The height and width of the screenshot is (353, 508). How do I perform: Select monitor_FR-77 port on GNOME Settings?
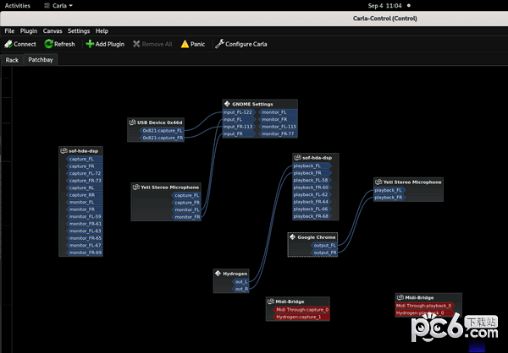(x=278, y=133)
